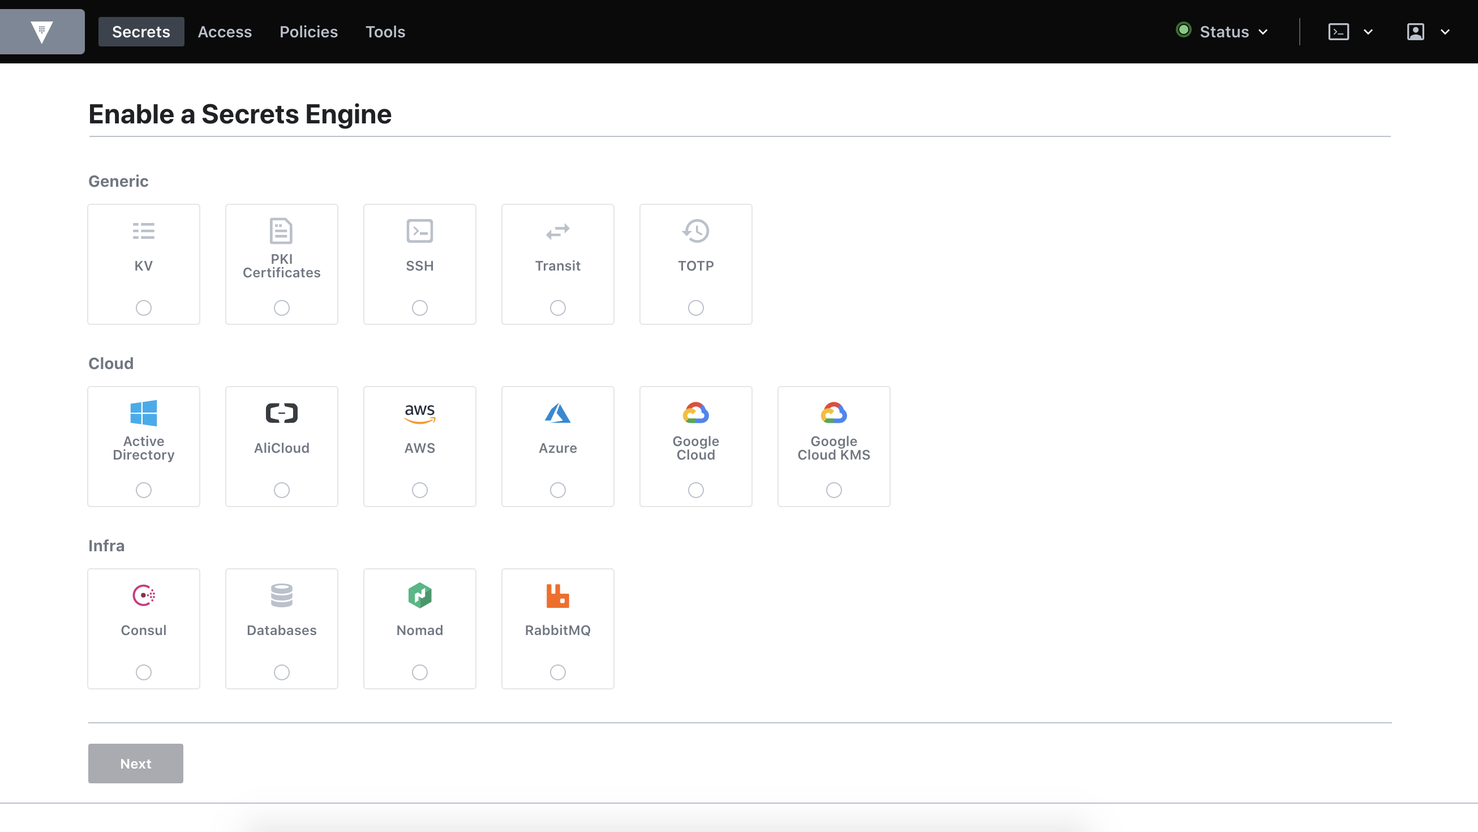This screenshot has width=1478, height=832.
Task: Select the Databases radio button
Action: (x=281, y=672)
